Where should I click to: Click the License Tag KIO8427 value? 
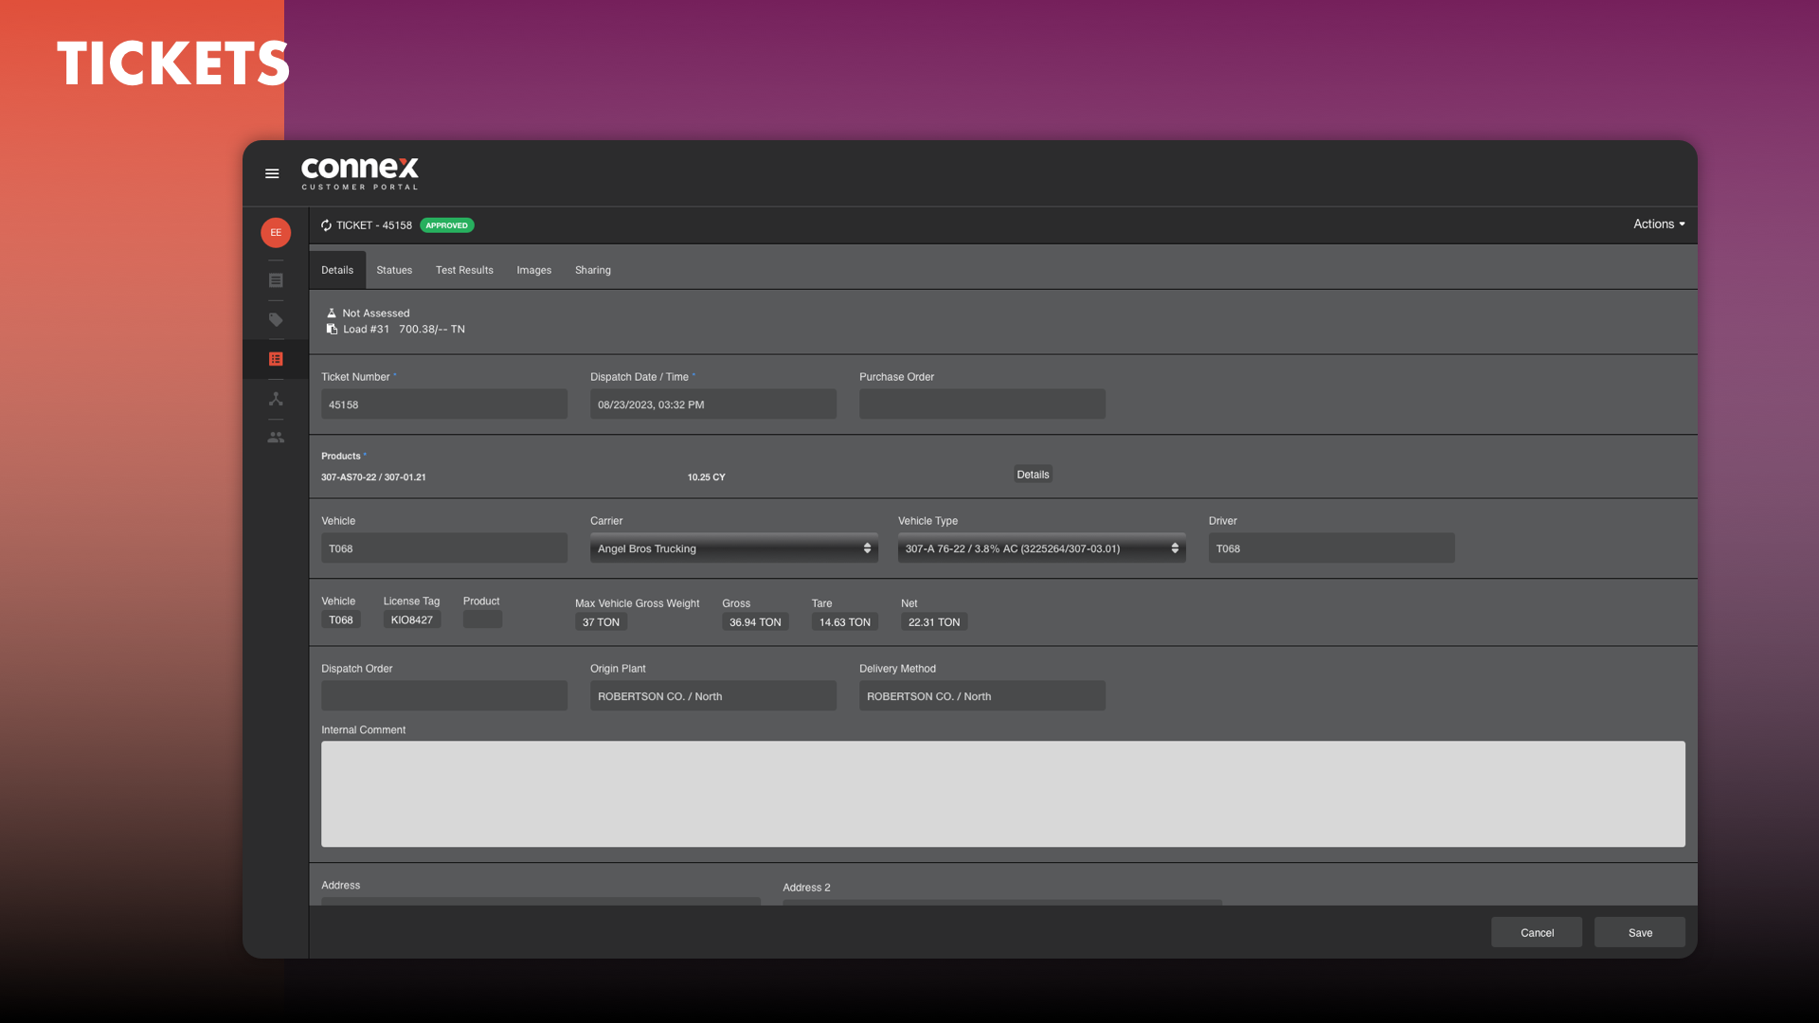[x=412, y=620]
